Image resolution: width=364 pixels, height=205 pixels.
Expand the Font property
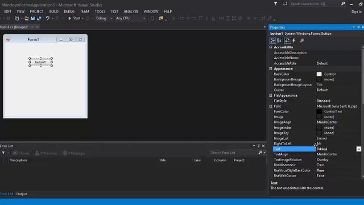(271, 106)
